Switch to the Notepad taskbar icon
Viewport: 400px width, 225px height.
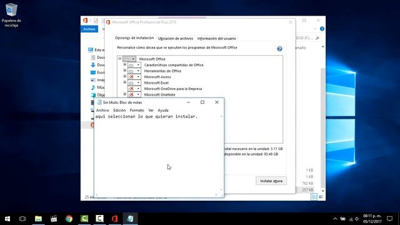tap(130, 219)
